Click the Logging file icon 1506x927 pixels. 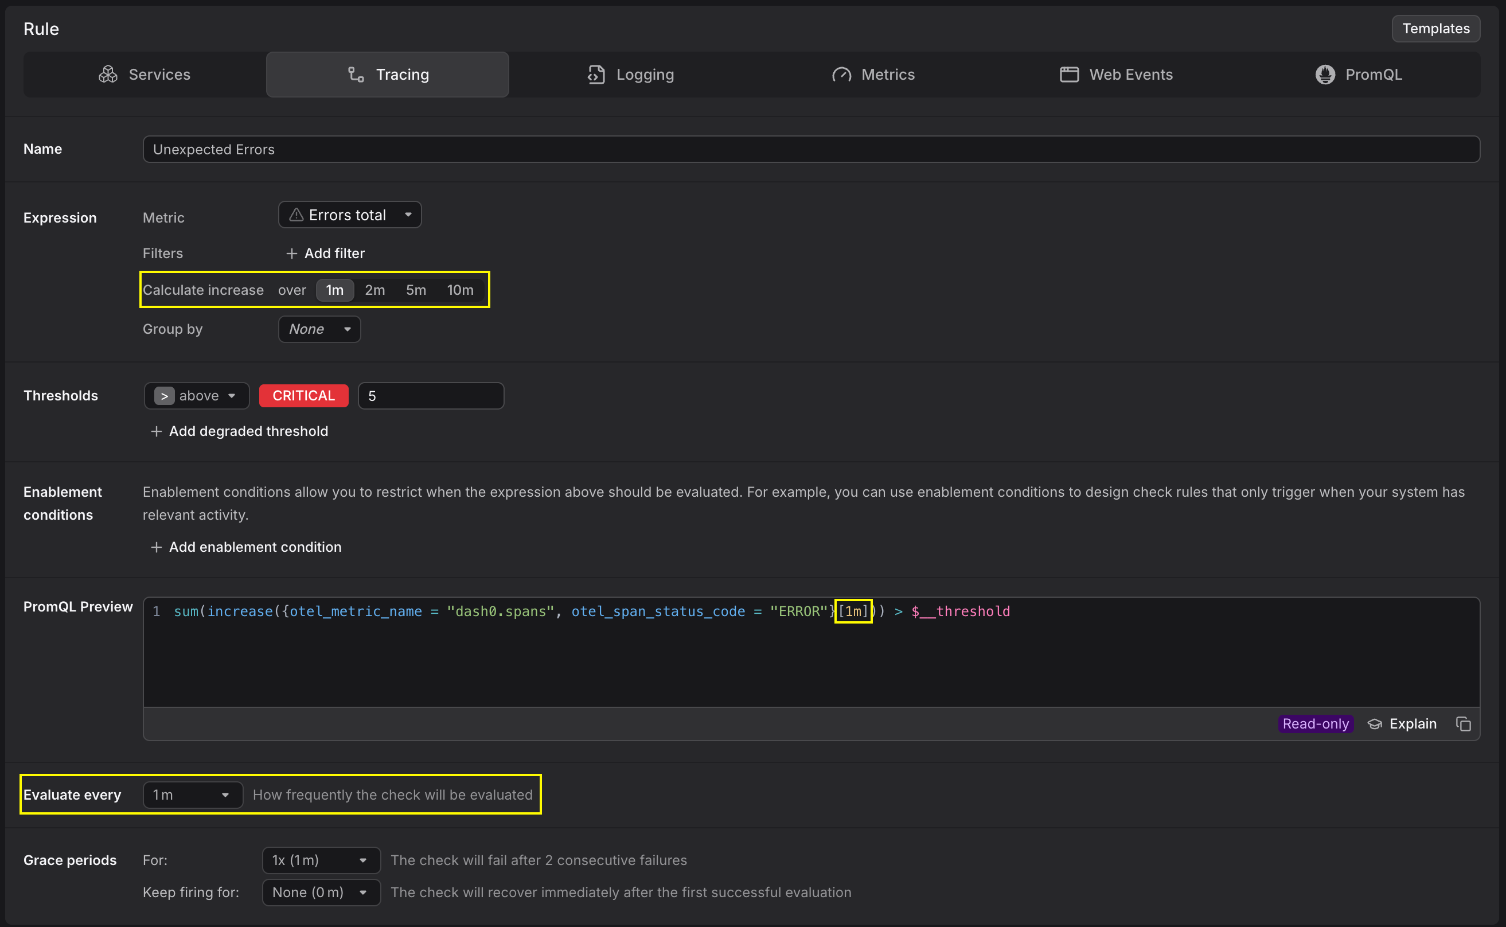596,74
